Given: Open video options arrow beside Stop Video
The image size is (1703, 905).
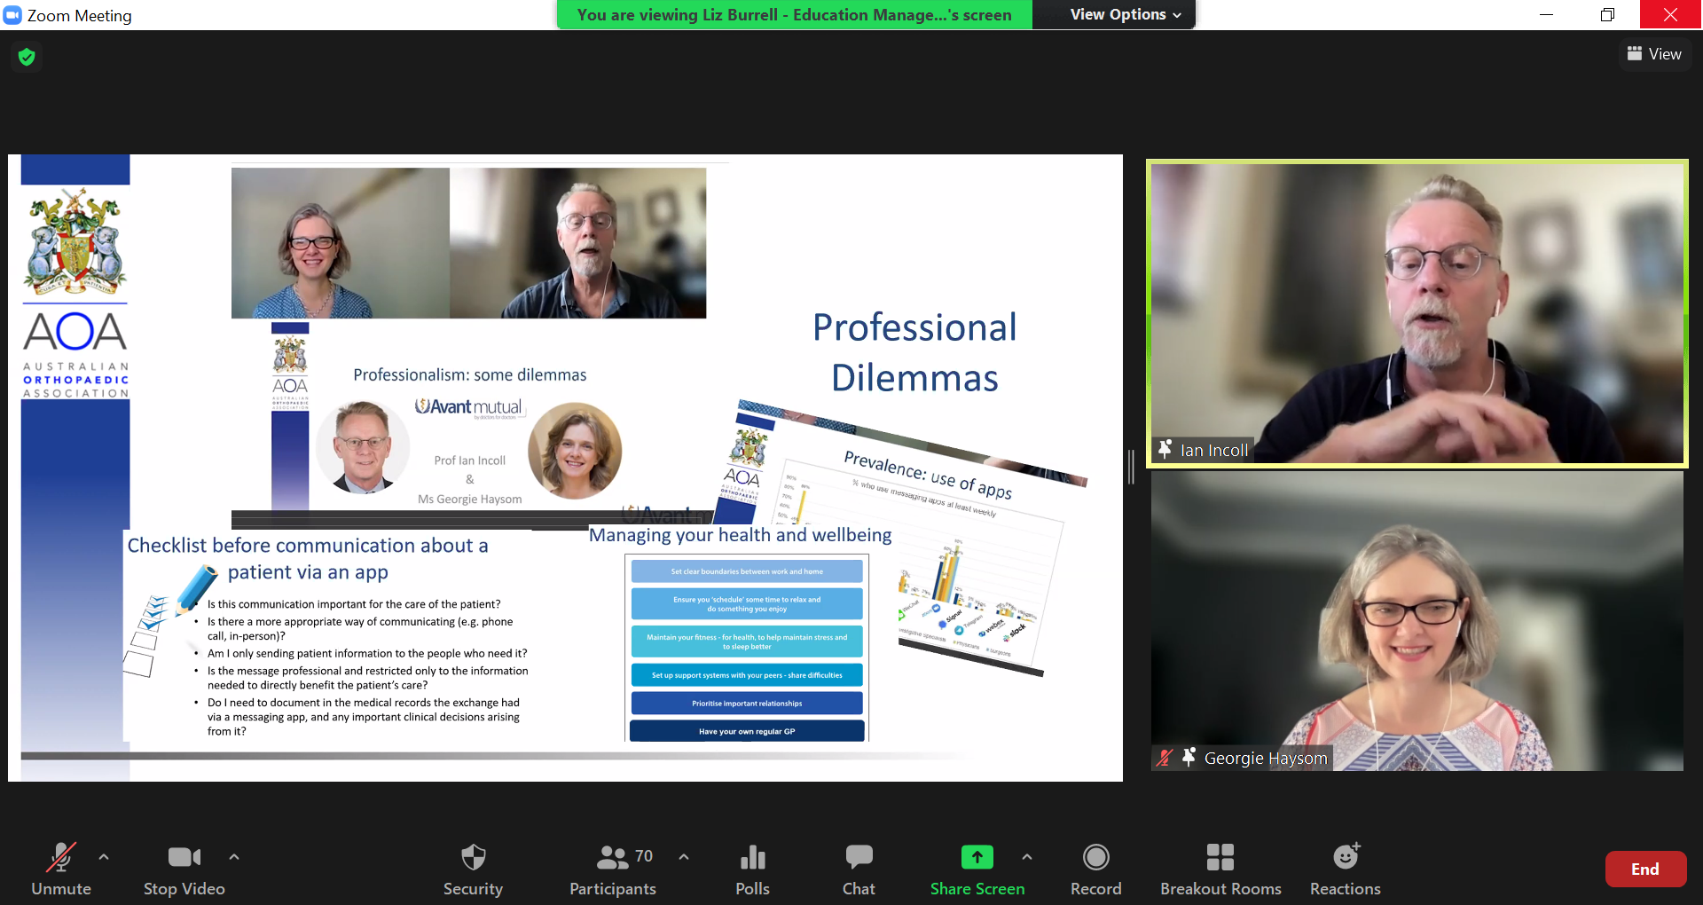Looking at the screenshot, I should tap(234, 857).
